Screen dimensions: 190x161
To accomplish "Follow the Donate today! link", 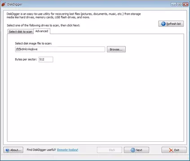I will tap(67, 150).
